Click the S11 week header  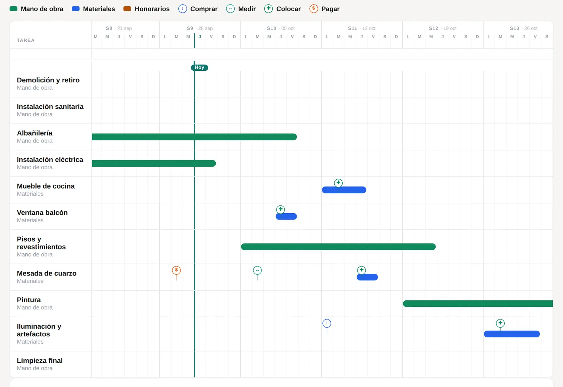362,28
